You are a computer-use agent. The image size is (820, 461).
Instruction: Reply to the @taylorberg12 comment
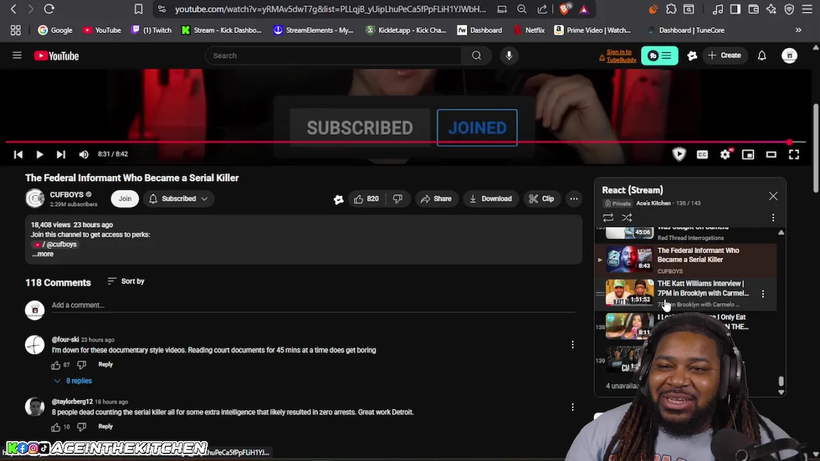coord(105,426)
